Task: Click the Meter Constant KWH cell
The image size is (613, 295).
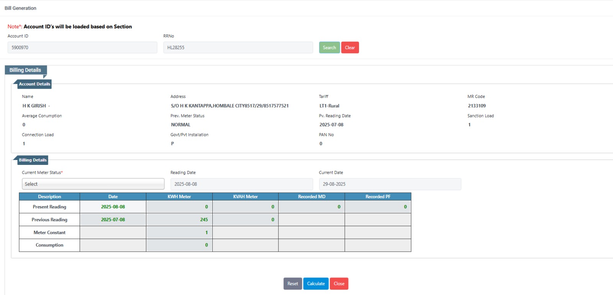Action: pos(179,233)
